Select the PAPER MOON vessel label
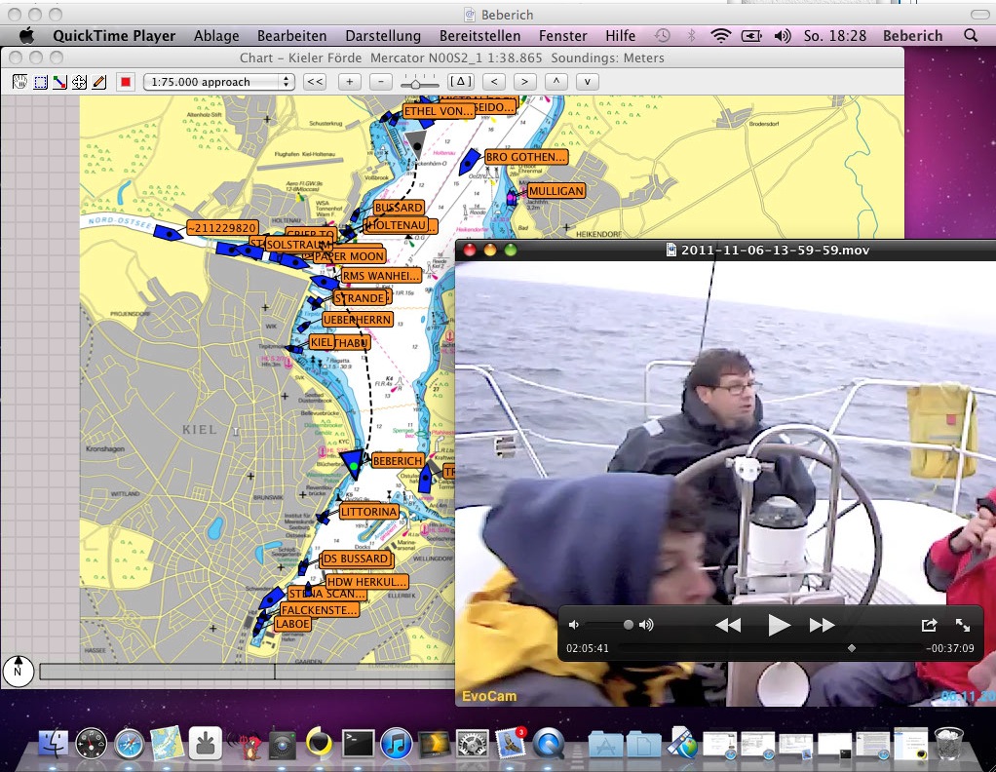 tap(349, 256)
